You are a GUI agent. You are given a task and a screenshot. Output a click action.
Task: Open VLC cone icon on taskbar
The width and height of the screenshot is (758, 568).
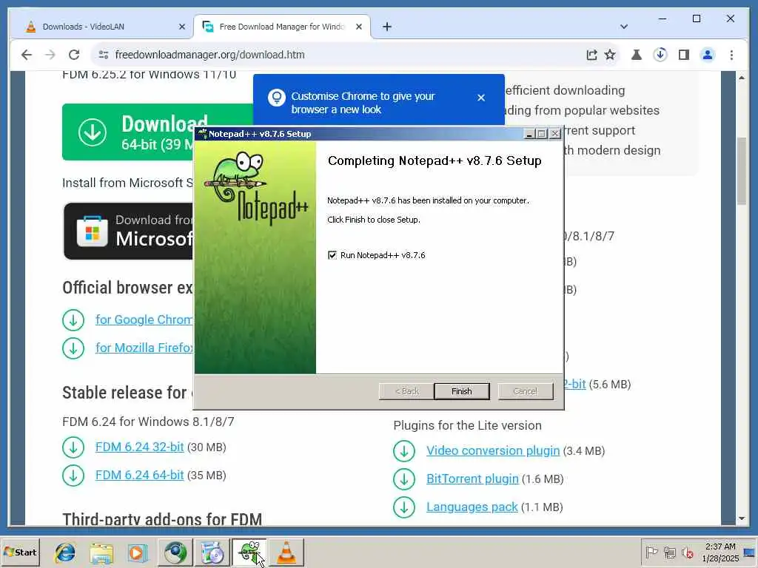pos(286,552)
